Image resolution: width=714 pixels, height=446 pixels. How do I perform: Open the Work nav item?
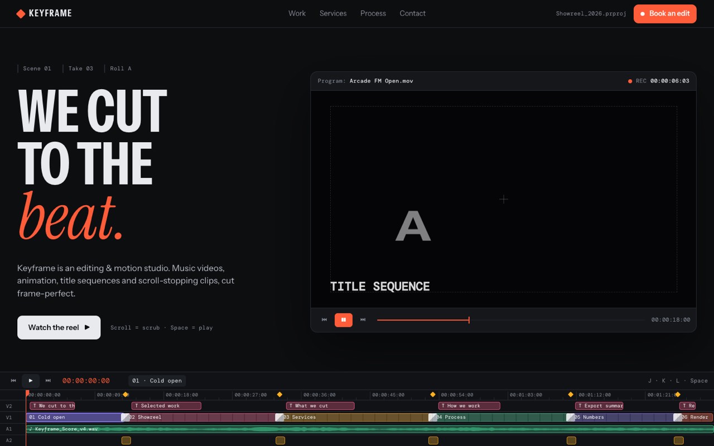(297, 13)
